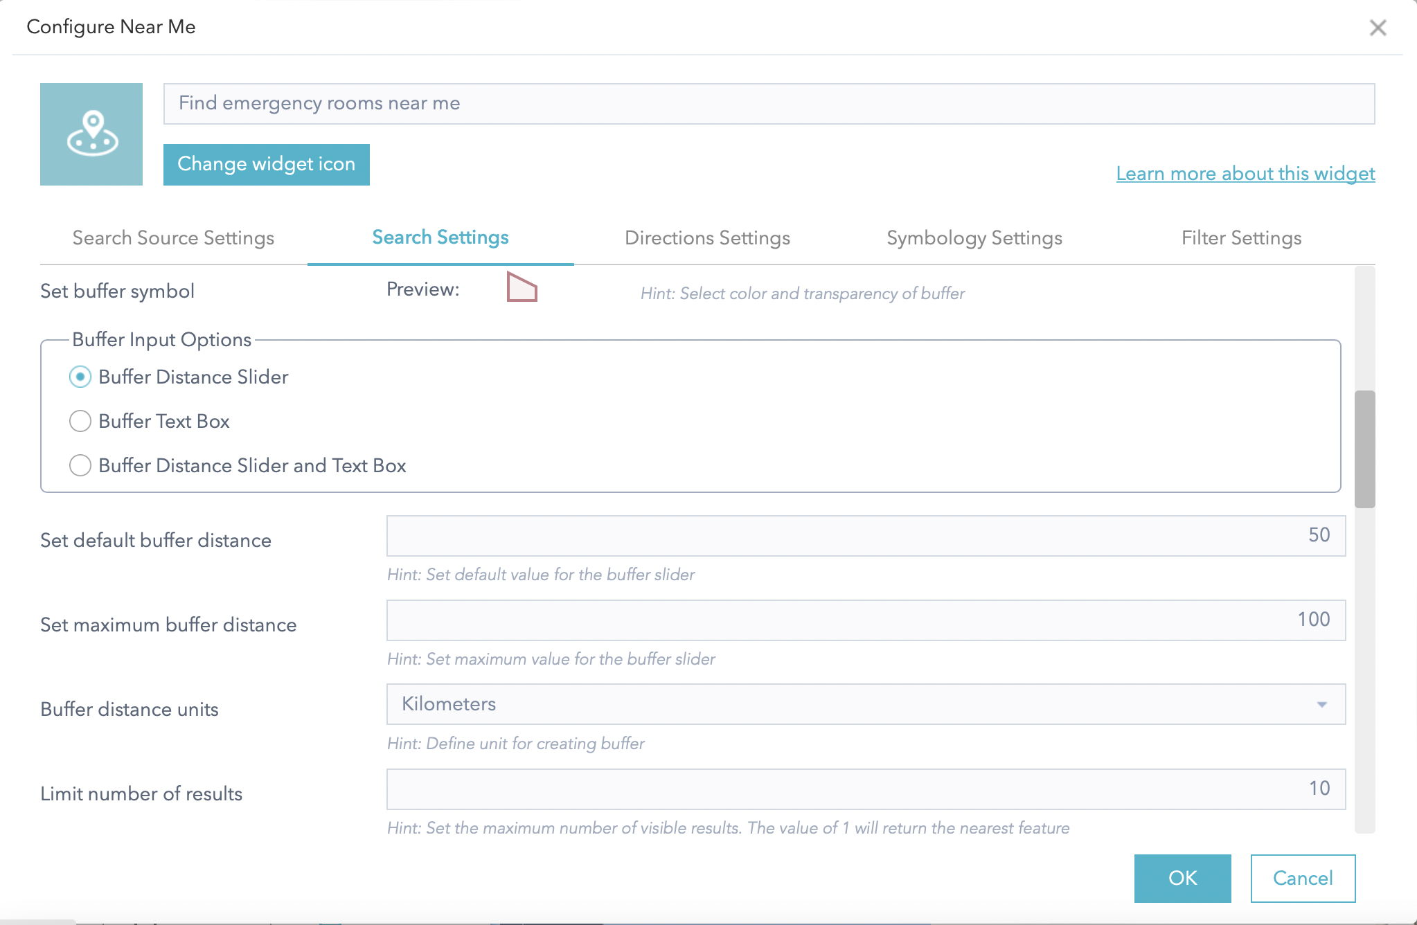The height and width of the screenshot is (925, 1417).
Task: Select the Search Settings tab
Action: 440,237
